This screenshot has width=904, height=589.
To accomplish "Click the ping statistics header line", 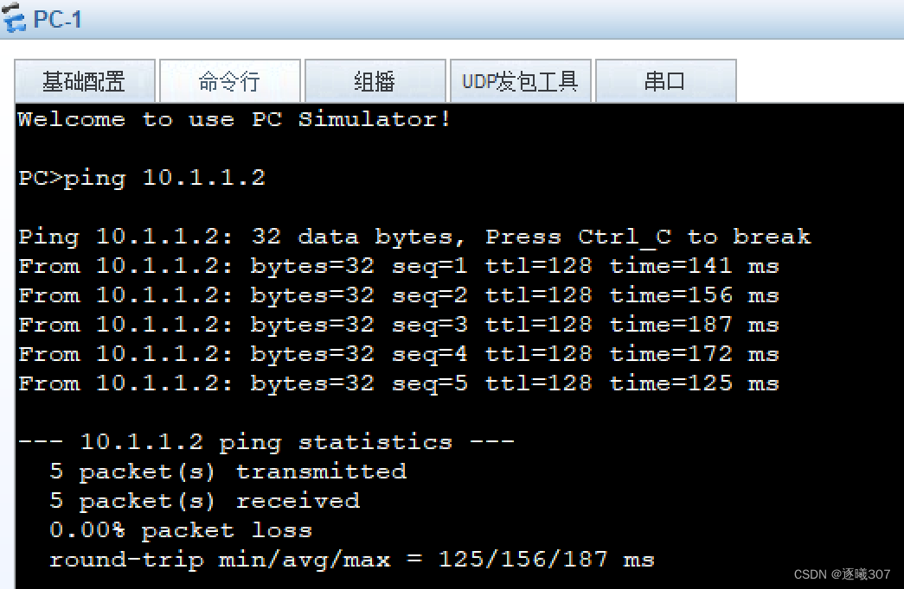I will click(x=266, y=441).
